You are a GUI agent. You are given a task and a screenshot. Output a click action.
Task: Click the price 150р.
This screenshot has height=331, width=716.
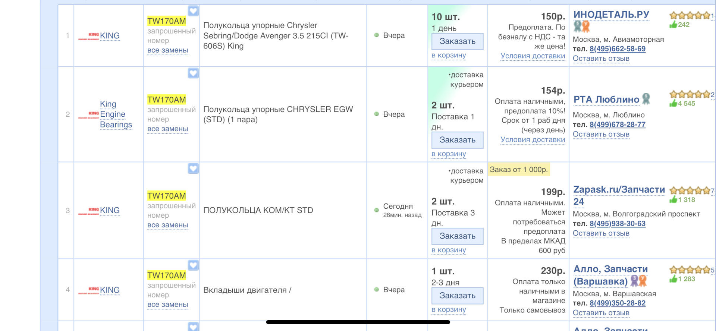click(x=553, y=16)
